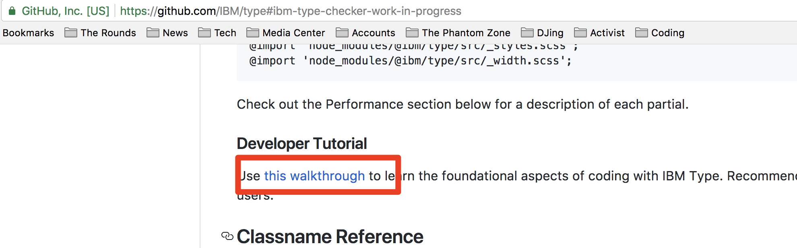Click the Classname Reference heading
797x248 pixels.
330,236
